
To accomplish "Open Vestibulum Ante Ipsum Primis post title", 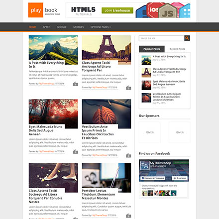I will pos(98,132).
